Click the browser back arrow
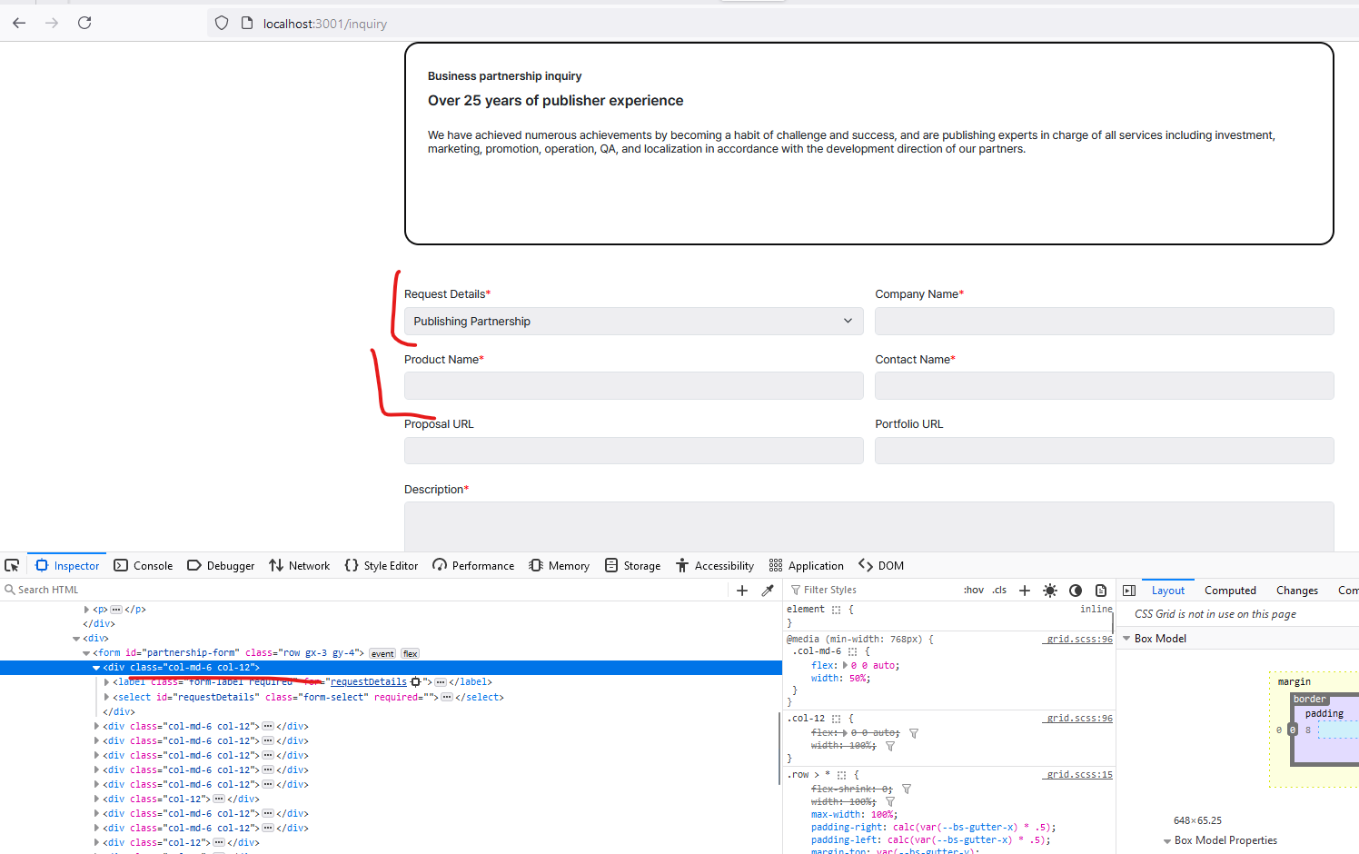This screenshot has height=854, width=1359. [x=19, y=23]
